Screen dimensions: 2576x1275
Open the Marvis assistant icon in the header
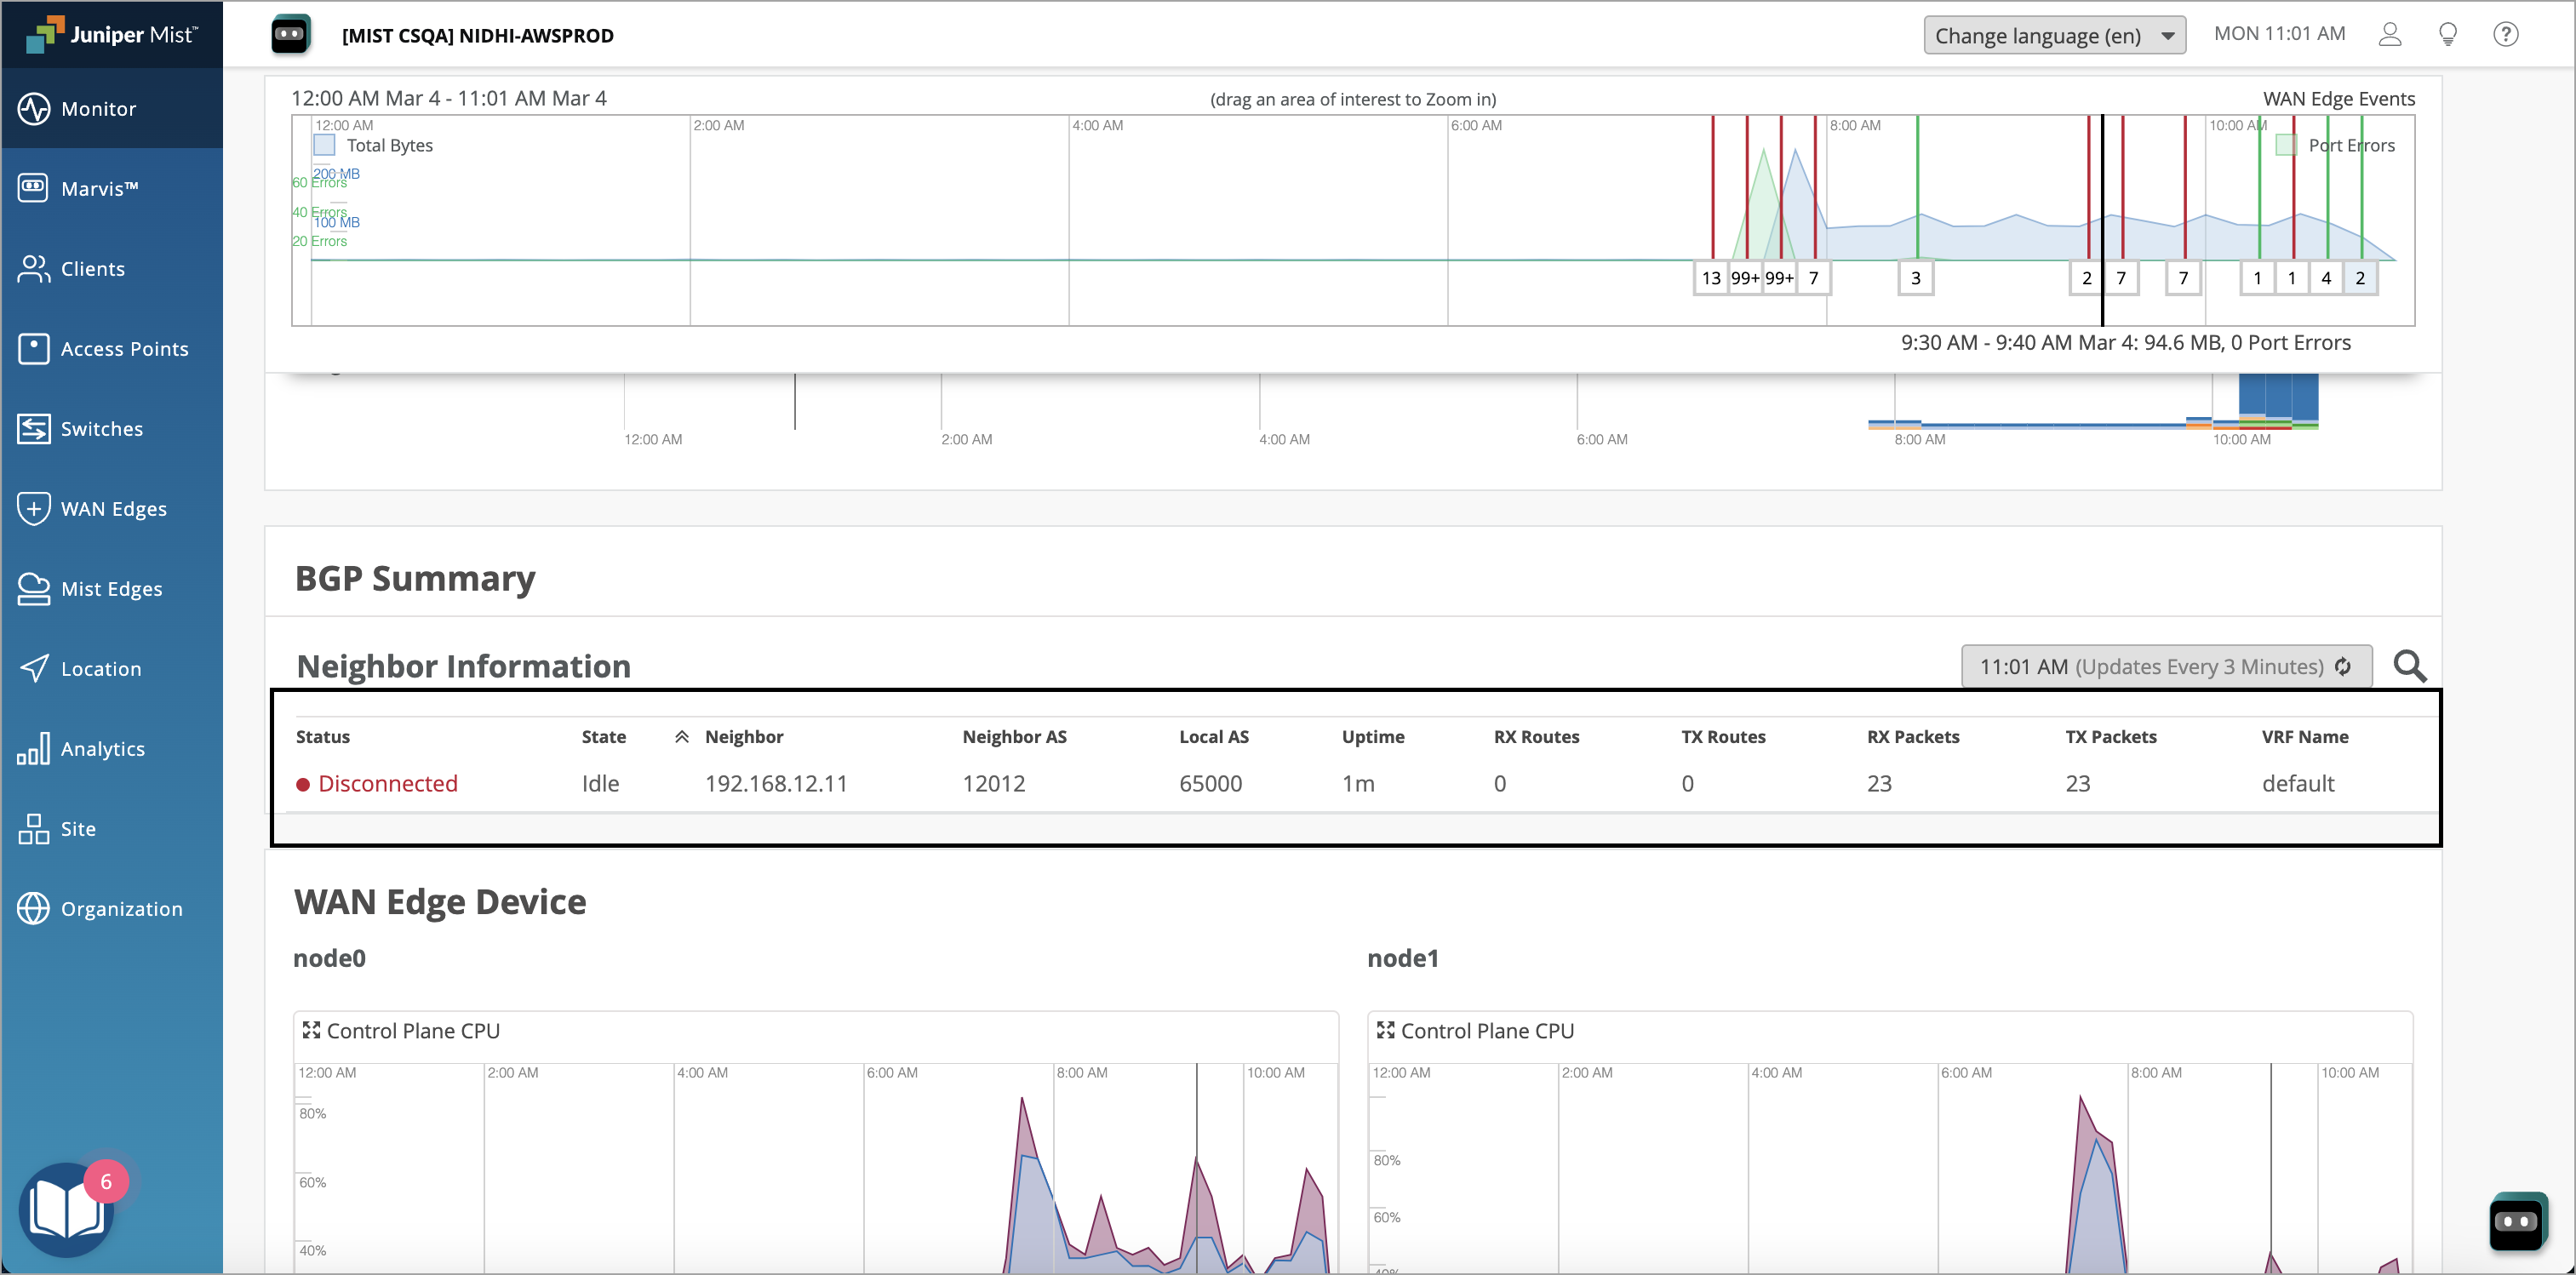(290, 35)
